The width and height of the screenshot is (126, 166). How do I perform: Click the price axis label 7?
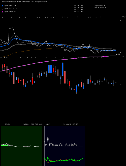120,85
